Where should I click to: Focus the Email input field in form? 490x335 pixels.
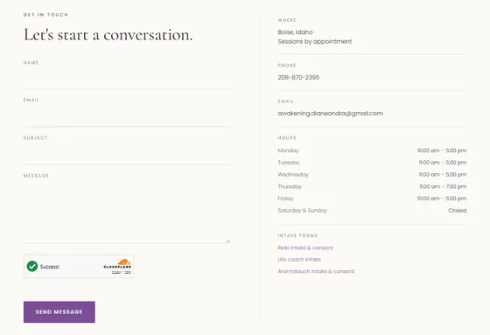pyautogui.click(x=127, y=116)
